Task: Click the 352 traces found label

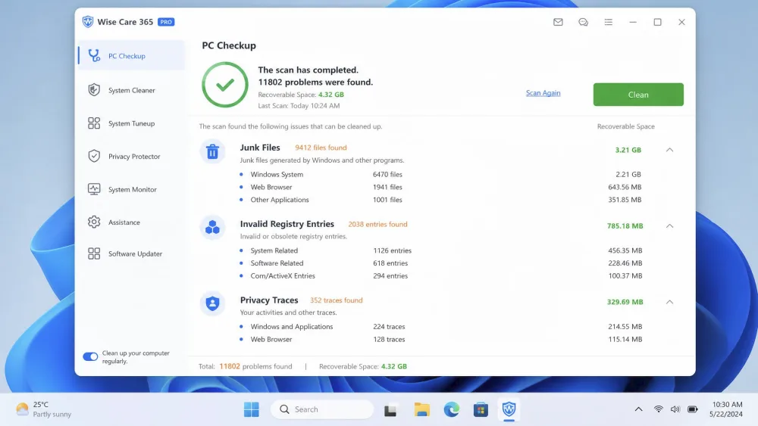Action: pos(336,300)
